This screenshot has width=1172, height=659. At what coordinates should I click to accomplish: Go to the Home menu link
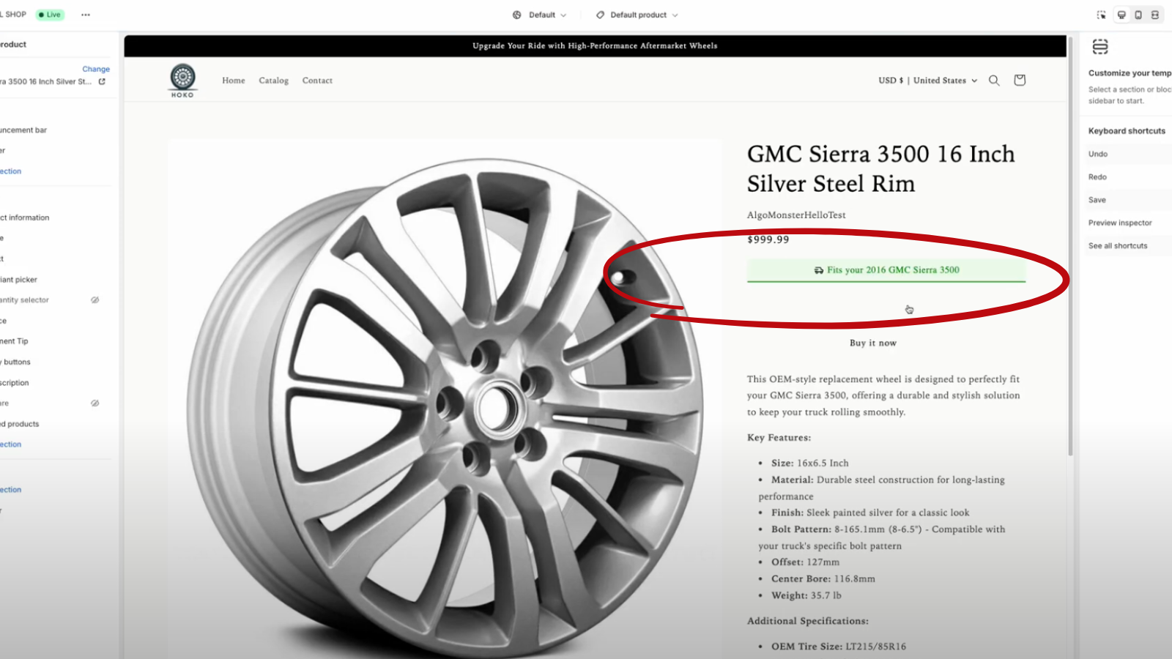point(234,81)
